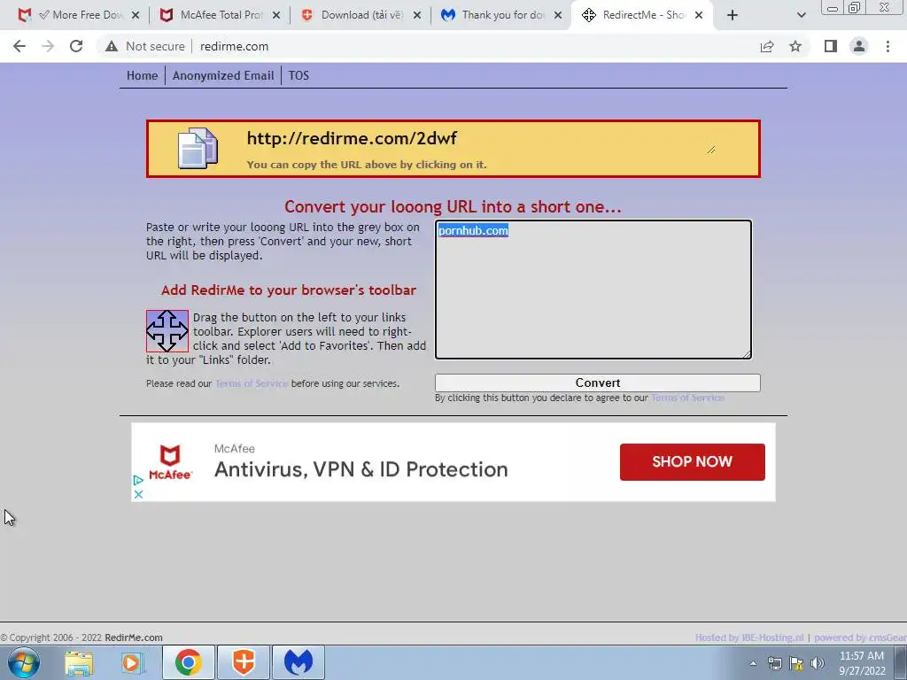The width and height of the screenshot is (907, 680).
Task: Click the RedirMe four-arrow bookmarklet icon
Action: (x=167, y=331)
